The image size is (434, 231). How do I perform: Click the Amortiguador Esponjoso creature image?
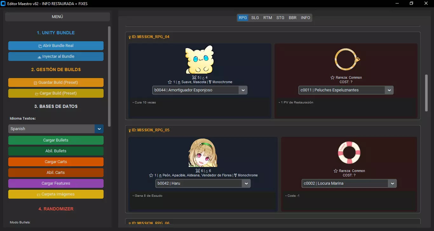tap(200, 60)
